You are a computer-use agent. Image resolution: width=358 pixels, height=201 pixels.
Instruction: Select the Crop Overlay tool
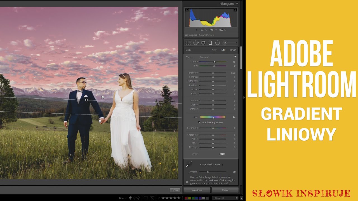[x=188, y=43]
